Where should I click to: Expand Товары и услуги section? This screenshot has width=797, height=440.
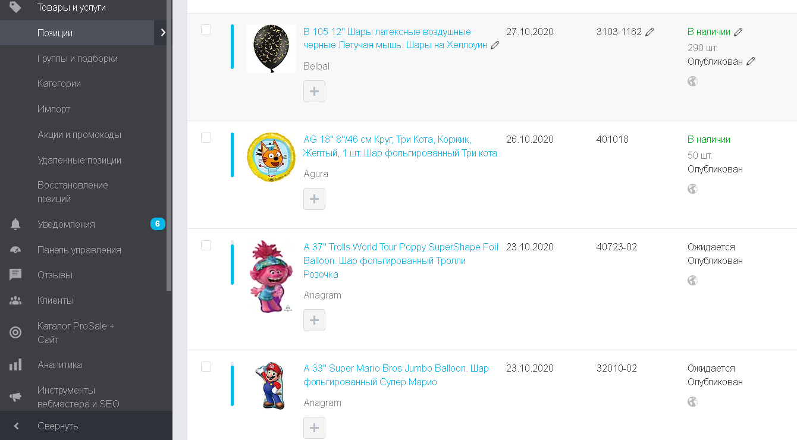pos(71,8)
